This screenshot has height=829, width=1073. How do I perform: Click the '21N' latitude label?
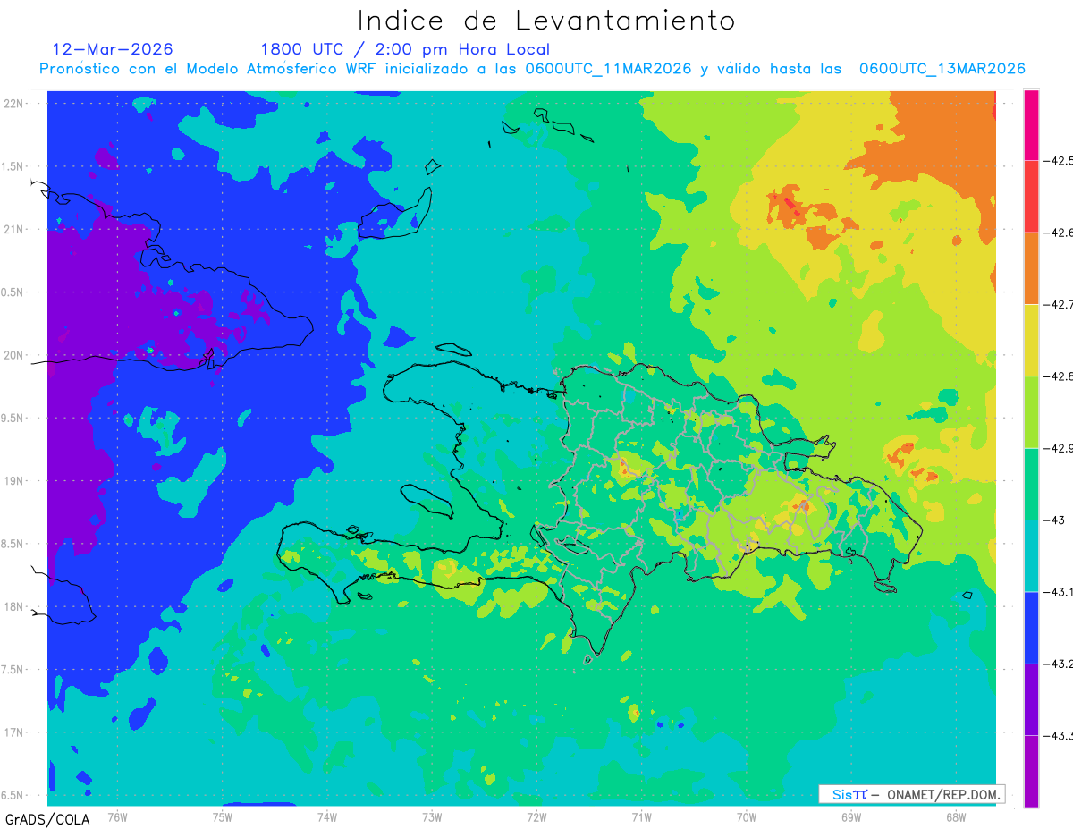13,229
